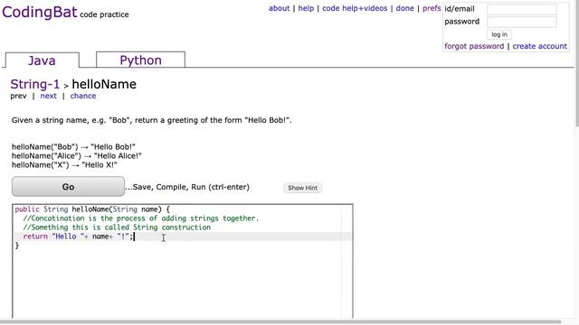Click the Concatination comment line in editor
This screenshot has width=579, height=325.
tap(141, 218)
